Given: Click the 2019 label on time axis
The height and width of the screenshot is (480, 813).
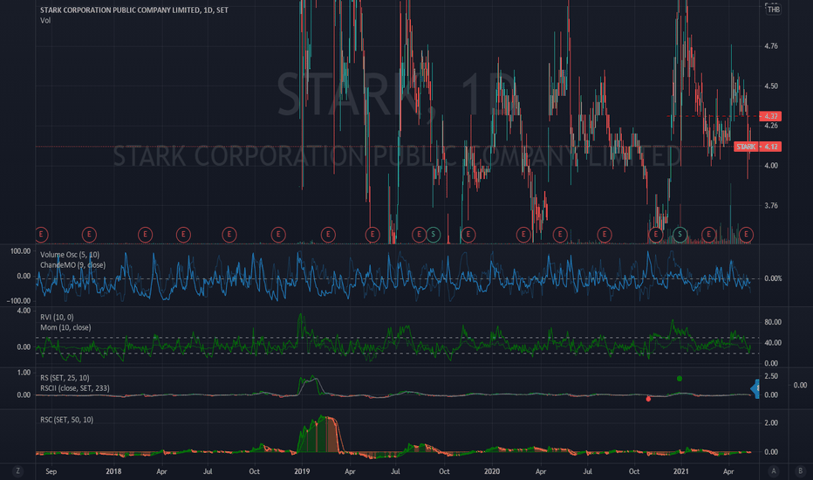Looking at the screenshot, I should pyautogui.click(x=302, y=471).
